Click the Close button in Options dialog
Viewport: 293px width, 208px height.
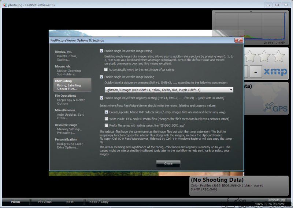tap(168, 163)
